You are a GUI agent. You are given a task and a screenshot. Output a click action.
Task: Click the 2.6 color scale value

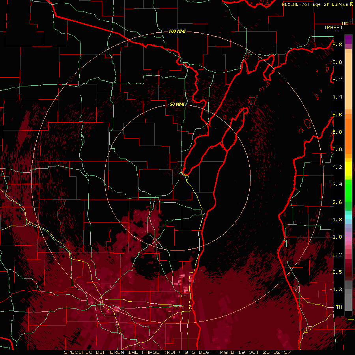pyautogui.click(x=337, y=202)
